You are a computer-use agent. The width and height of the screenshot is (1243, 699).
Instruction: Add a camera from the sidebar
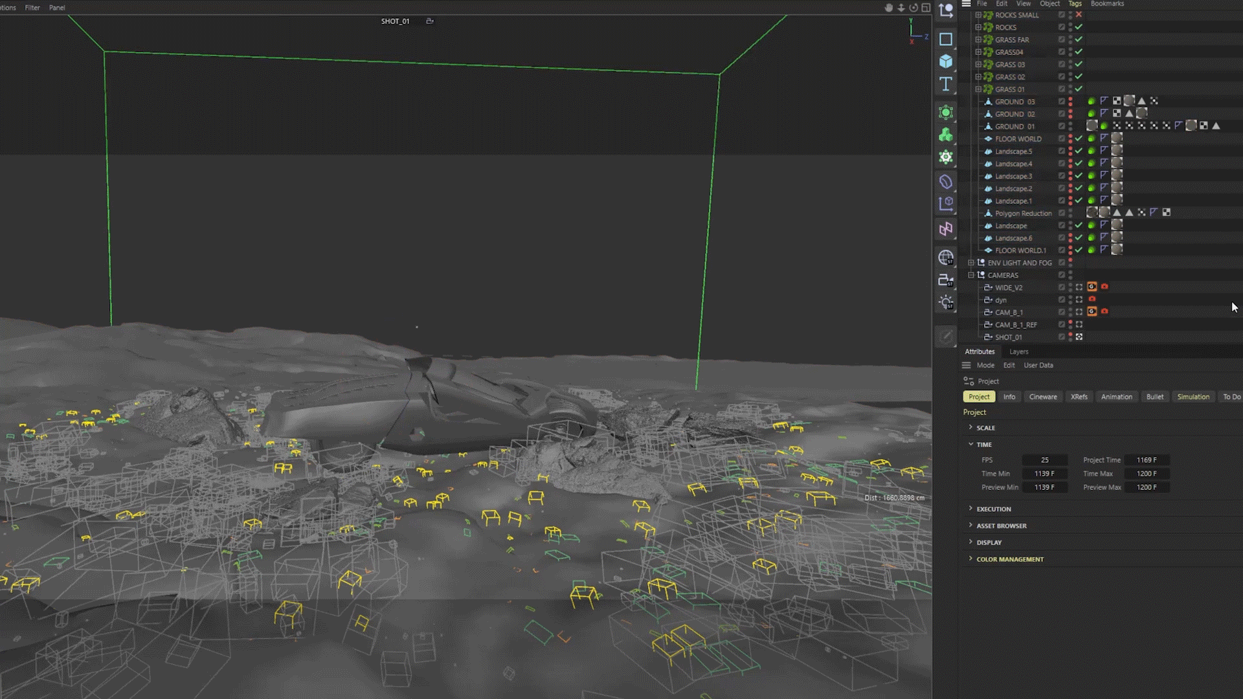[x=946, y=280]
